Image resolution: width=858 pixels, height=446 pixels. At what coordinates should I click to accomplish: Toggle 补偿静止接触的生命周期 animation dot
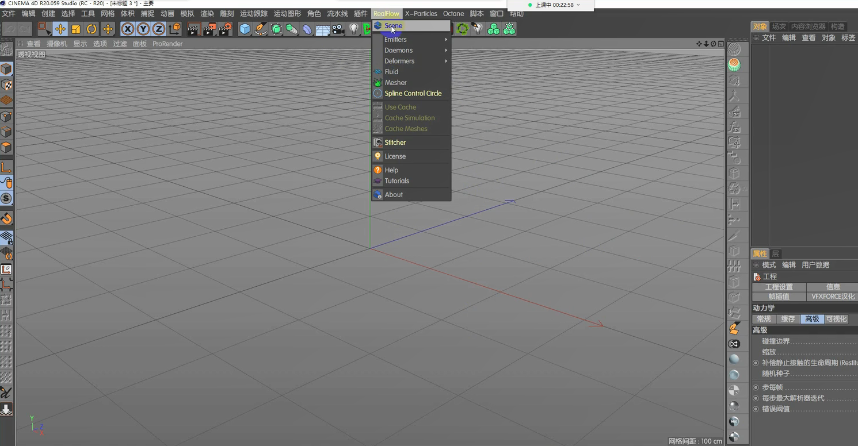(x=756, y=363)
